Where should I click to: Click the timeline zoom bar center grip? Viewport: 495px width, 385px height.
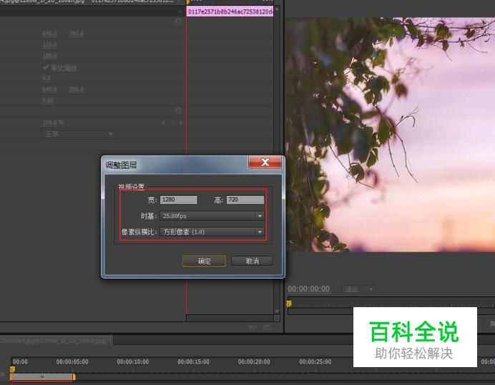42,376
